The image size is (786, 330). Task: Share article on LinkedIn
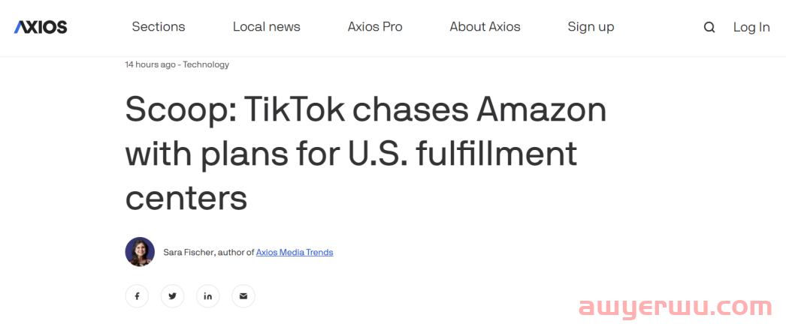(x=207, y=296)
